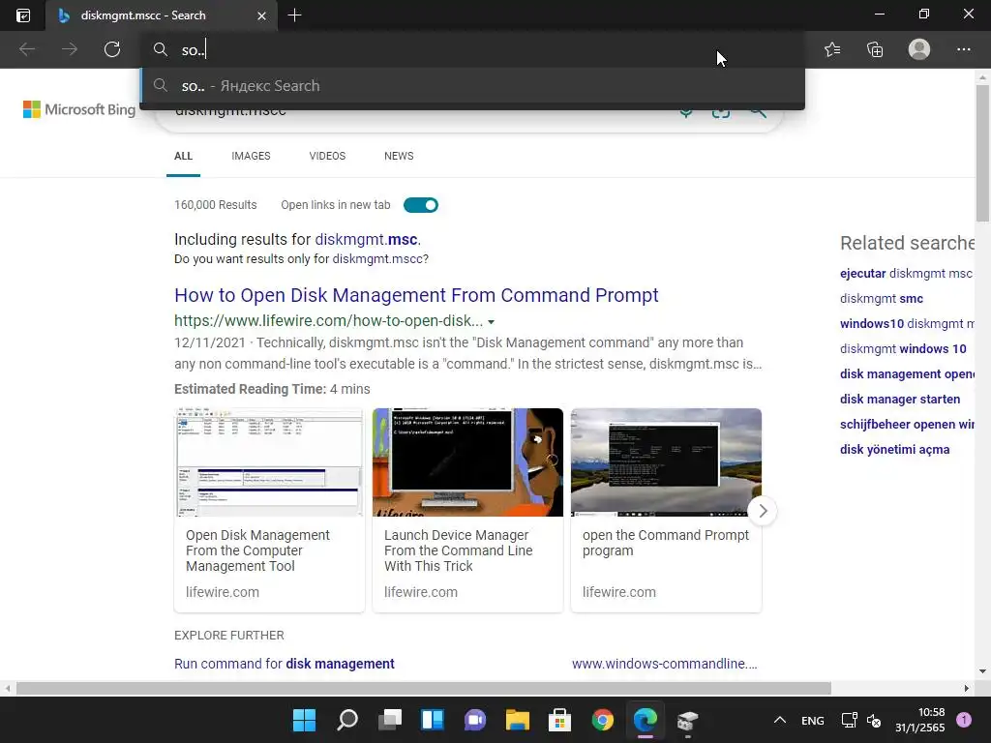Open How to Open Disk Management article

tap(416, 295)
